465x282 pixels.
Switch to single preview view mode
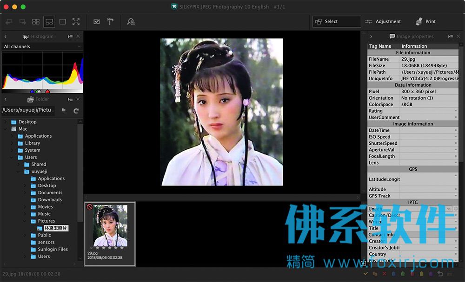pyautogui.click(x=63, y=22)
